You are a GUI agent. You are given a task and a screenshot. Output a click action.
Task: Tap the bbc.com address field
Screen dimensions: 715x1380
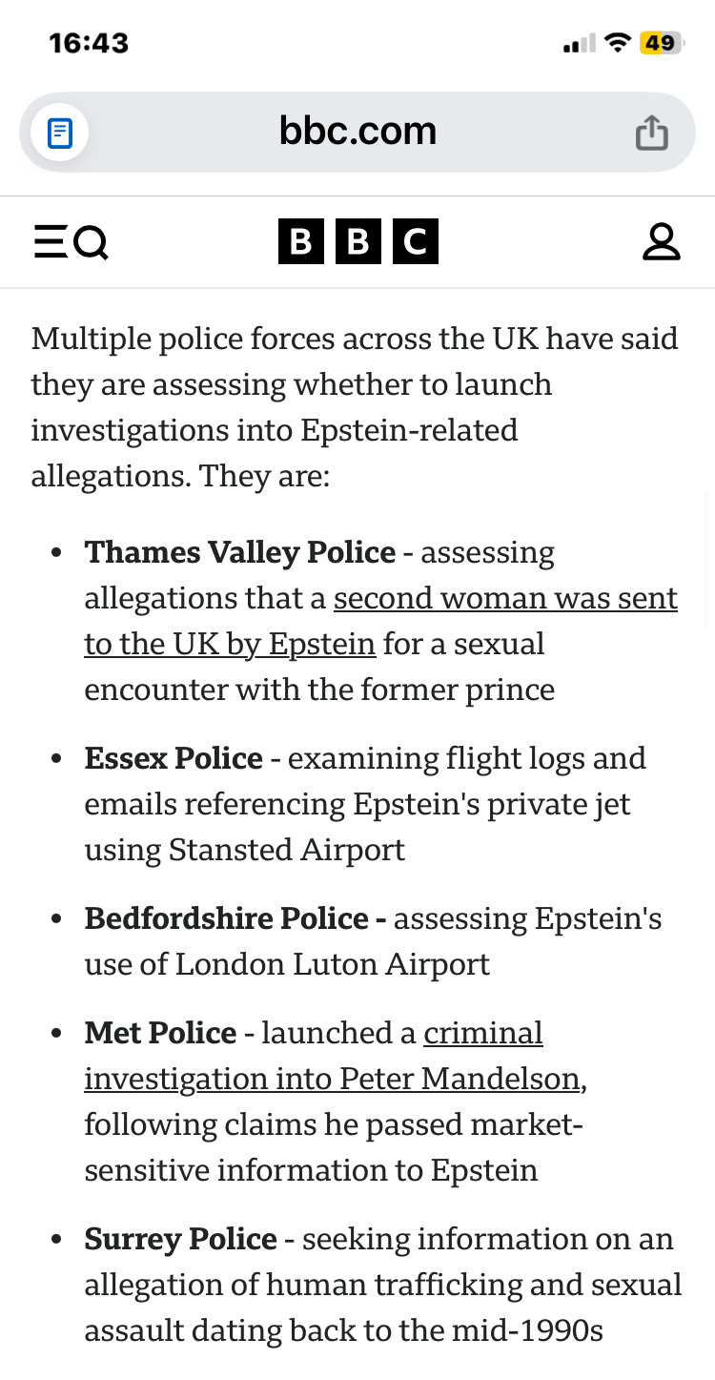pos(357,131)
